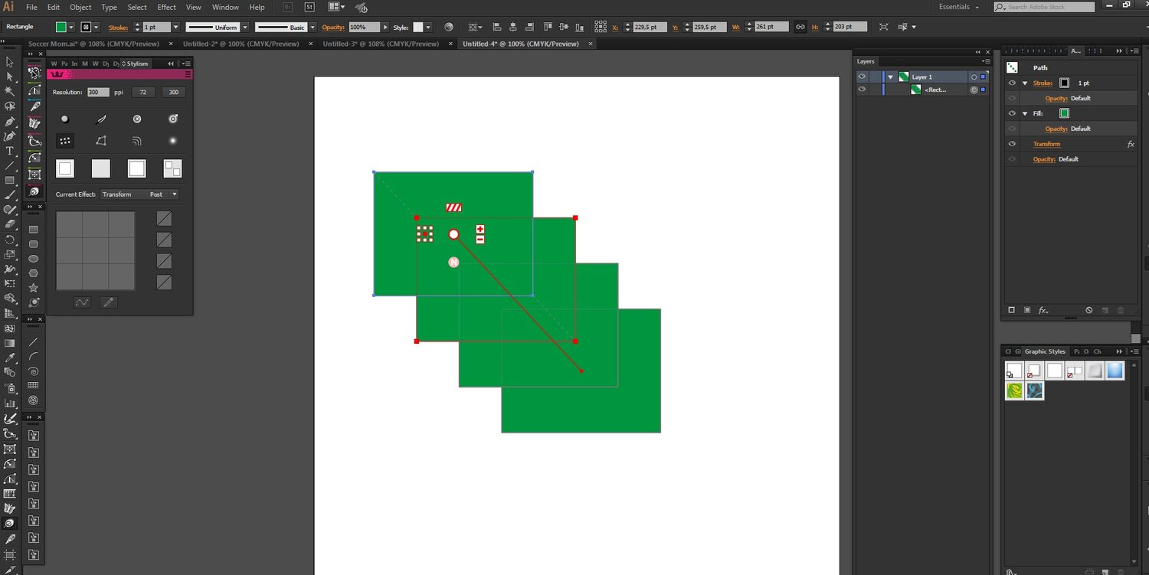Pick the Star shape in floating shapes panel
Screen dimensions: 1149x575
pyautogui.click(x=34, y=288)
